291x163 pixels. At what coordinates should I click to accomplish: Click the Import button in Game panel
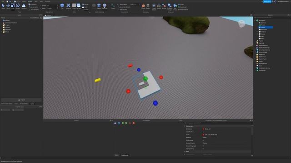point(21,100)
